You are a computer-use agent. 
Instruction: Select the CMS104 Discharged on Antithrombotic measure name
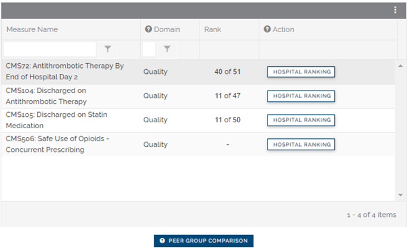coord(46,96)
